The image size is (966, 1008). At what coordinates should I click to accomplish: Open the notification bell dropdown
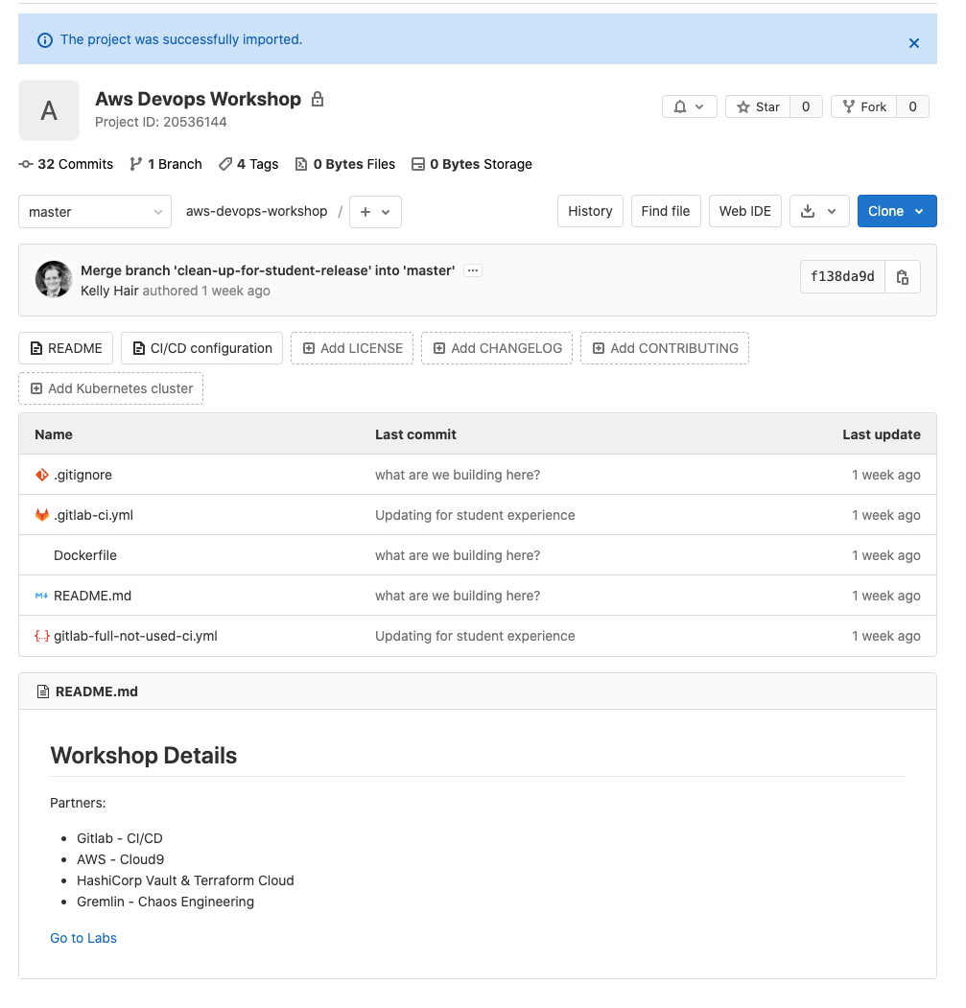coord(689,106)
